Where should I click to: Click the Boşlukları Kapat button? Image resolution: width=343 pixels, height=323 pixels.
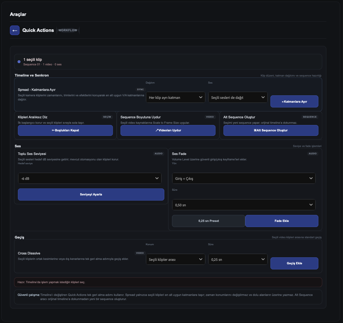click(66, 130)
